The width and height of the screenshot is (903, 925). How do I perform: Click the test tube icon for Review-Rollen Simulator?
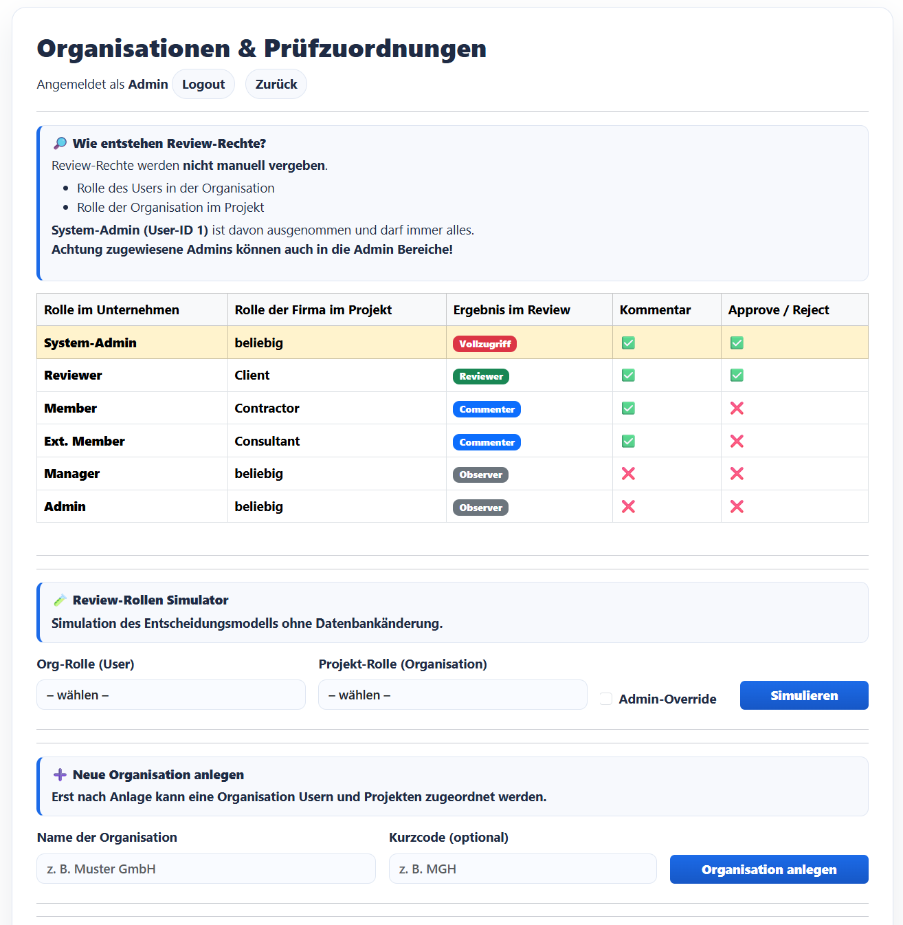pyautogui.click(x=60, y=600)
